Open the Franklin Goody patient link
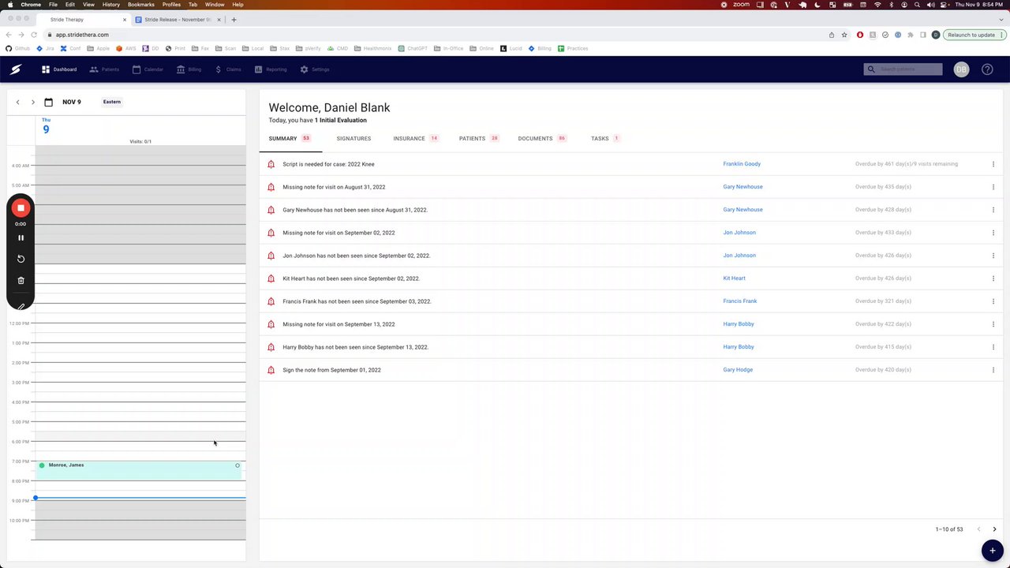The image size is (1010, 568). (742, 164)
